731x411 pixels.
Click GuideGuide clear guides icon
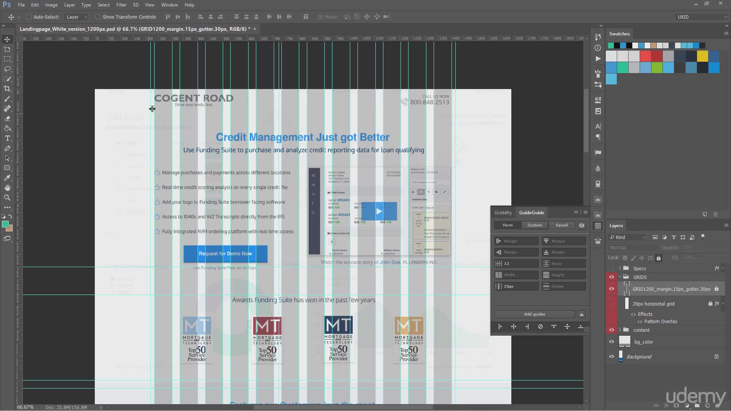tap(540, 327)
